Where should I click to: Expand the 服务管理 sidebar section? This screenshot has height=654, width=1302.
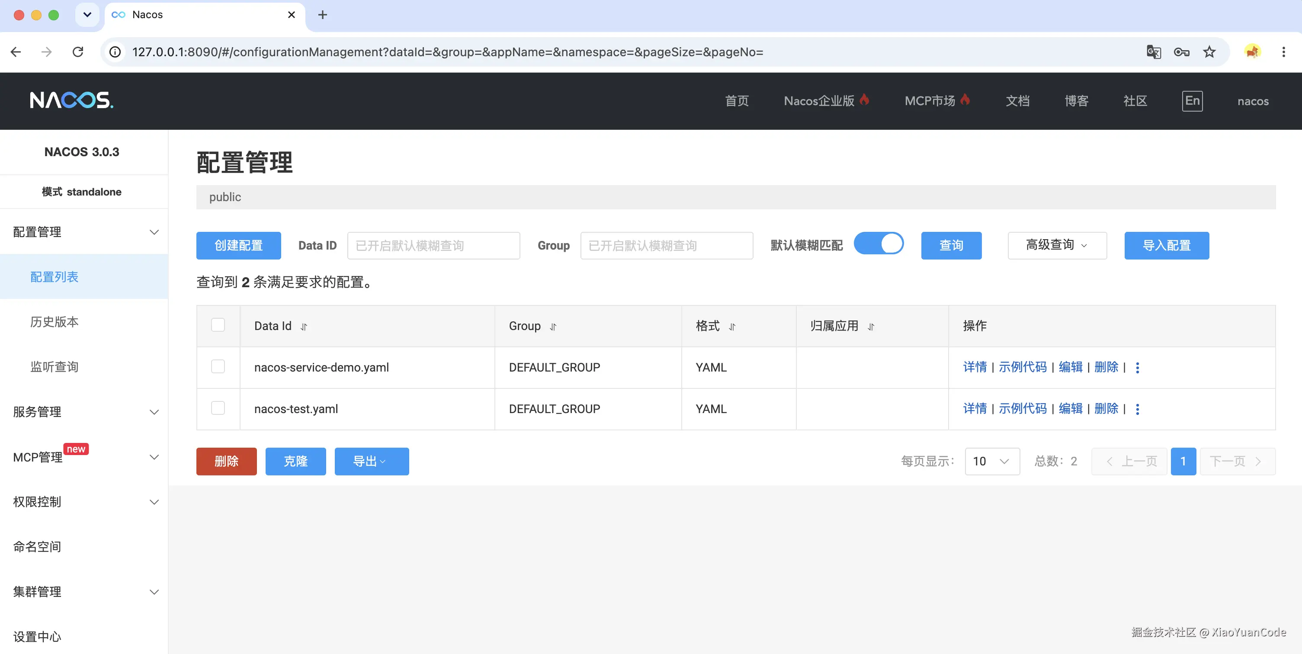point(84,412)
